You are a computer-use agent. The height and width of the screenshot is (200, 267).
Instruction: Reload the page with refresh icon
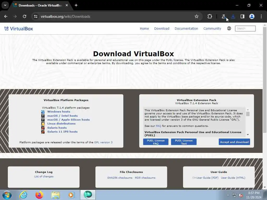coord(25,16)
